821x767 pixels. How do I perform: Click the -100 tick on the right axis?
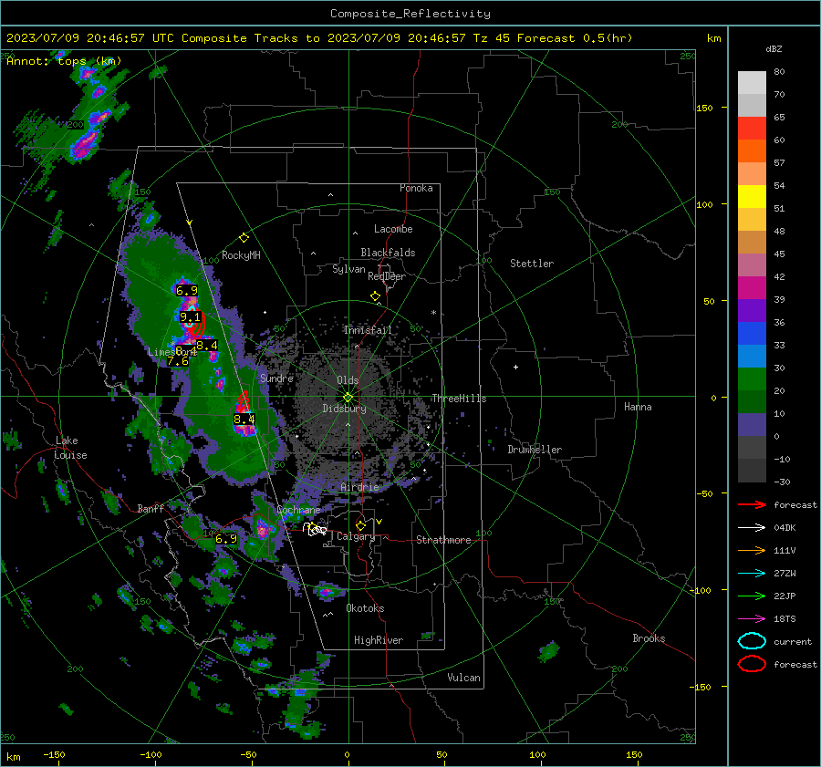click(x=700, y=590)
